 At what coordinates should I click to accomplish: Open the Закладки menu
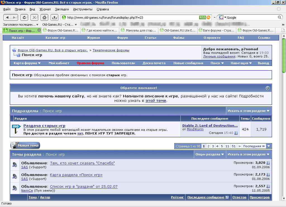tap(62, 9)
